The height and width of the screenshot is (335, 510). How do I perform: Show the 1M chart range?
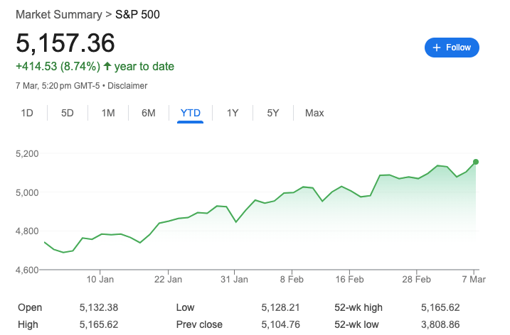108,113
